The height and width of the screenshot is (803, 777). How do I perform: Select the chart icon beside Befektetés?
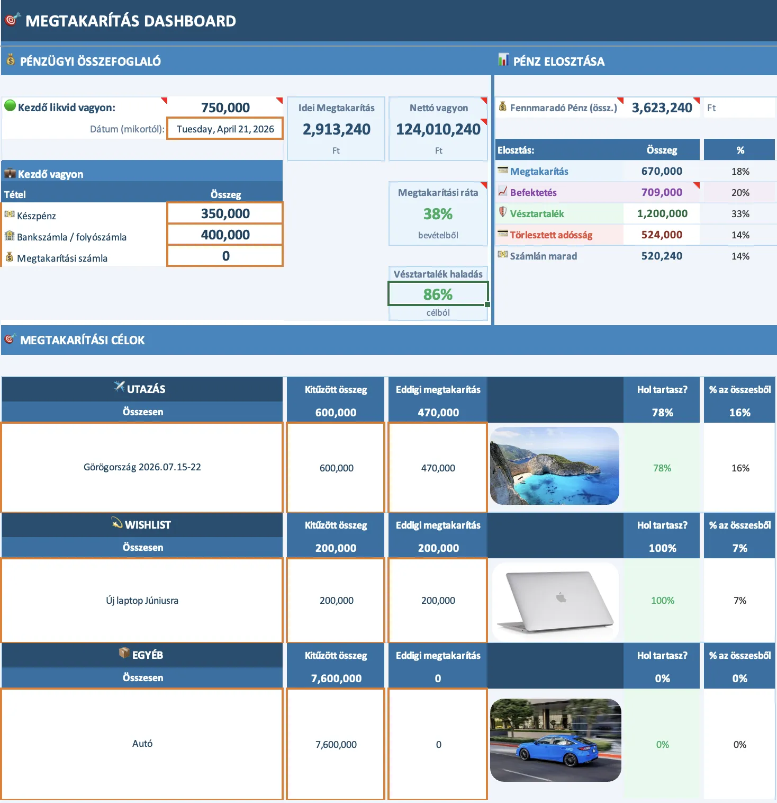pyautogui.click(x=501, y=192)
